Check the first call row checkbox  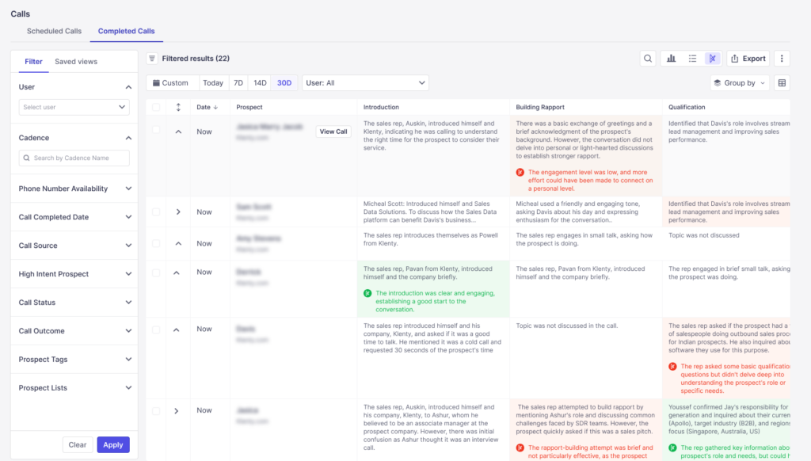point(156,131)
